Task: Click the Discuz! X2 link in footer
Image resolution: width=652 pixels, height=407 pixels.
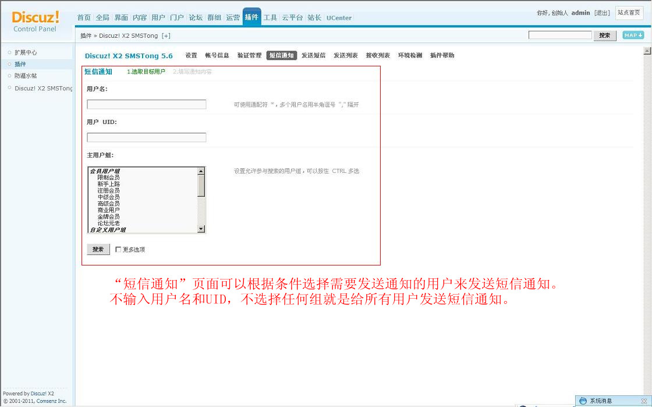Action: (x=42, y=393)
